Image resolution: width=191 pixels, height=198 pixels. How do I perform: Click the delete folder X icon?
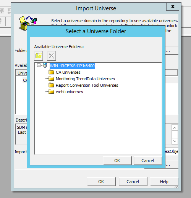pos(52,56)
